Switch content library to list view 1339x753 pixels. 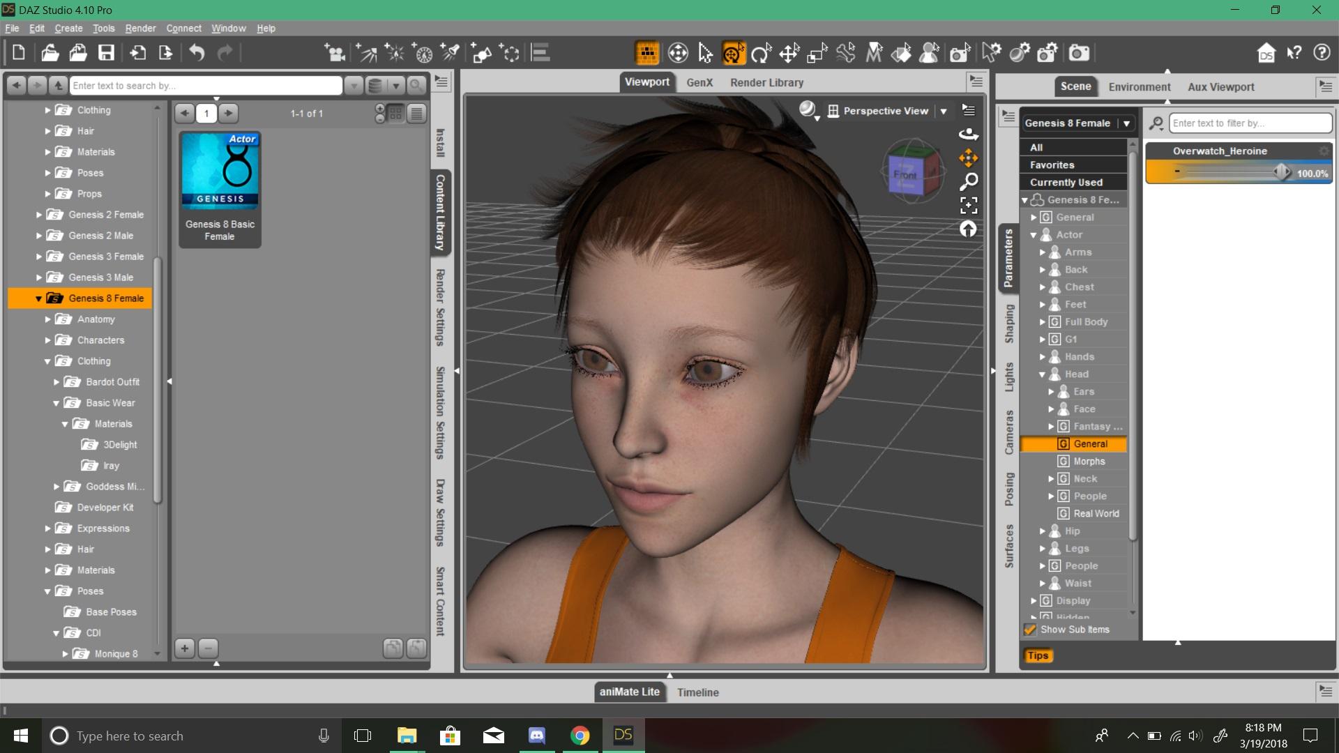pos(416,114)
